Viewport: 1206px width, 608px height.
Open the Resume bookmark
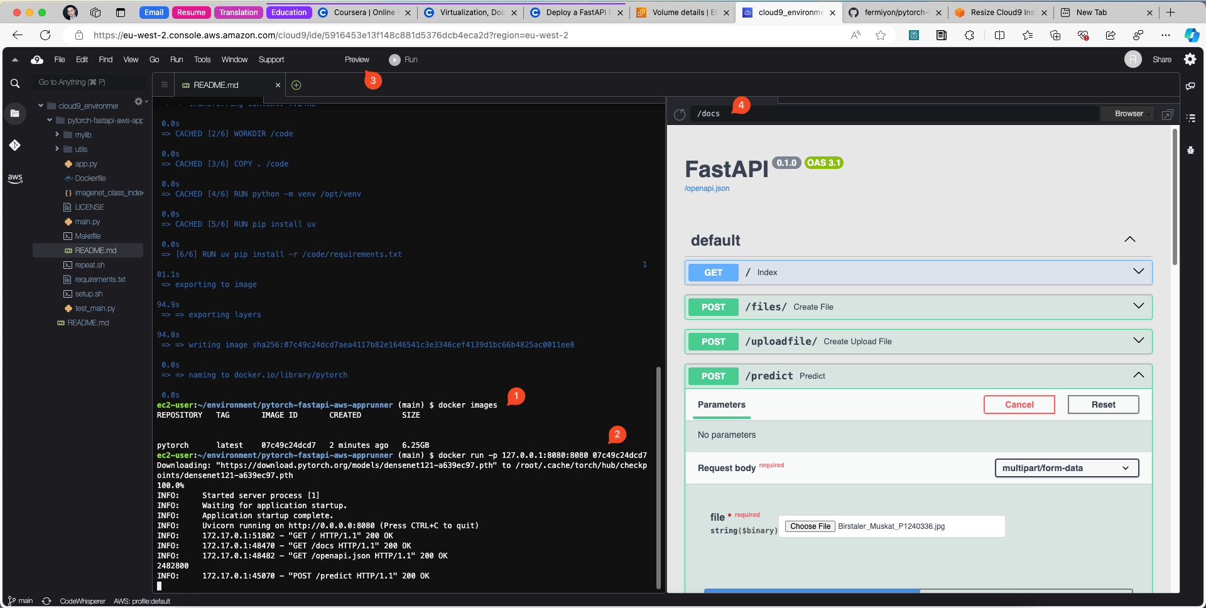pos(191,13)
